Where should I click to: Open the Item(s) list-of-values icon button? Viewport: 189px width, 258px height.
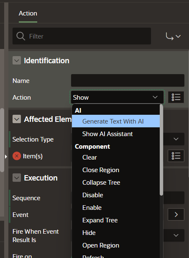point(176,156)
